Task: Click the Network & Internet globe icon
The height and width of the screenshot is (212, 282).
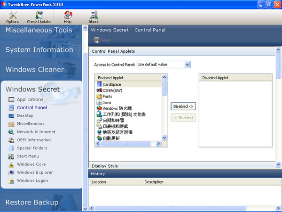Action: click(11, 132)
